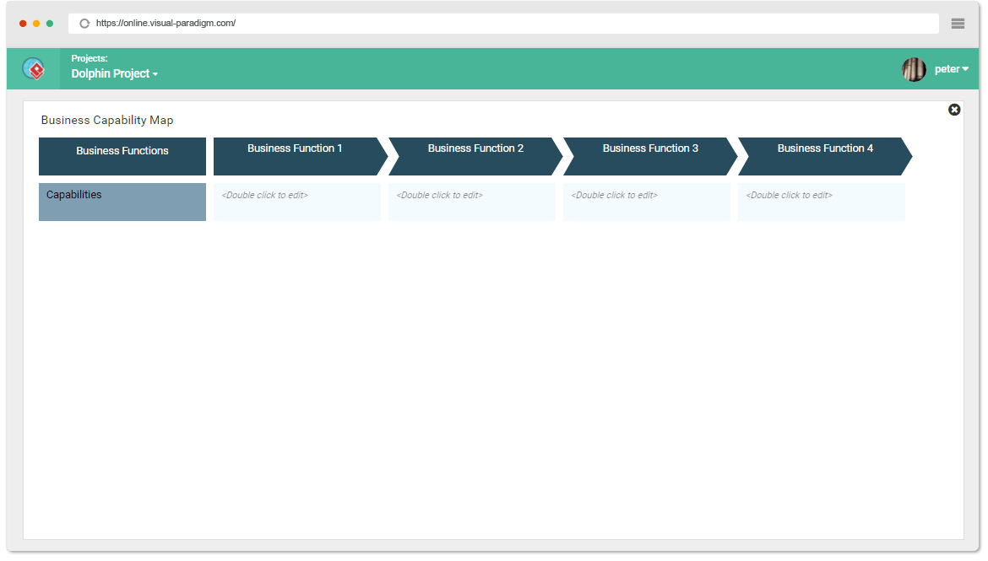Click the Visual Paradigm logo icon
The image size is (988, 561).
pos(34,69)
